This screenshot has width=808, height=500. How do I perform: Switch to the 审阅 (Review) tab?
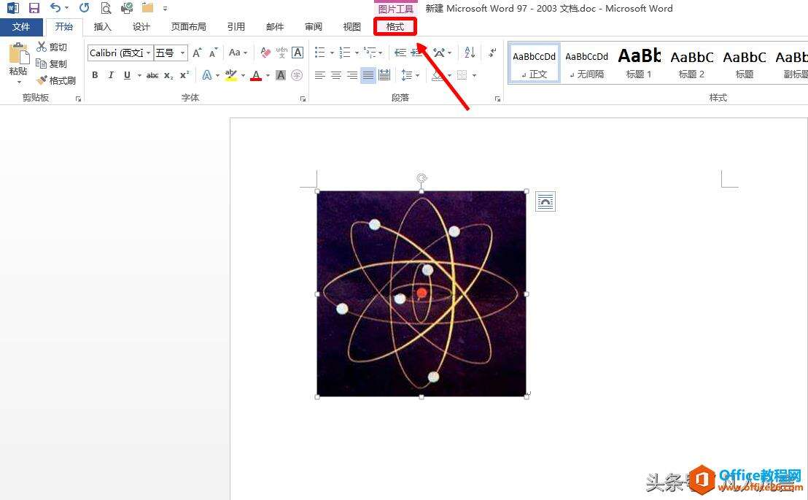tap(314, 27)
